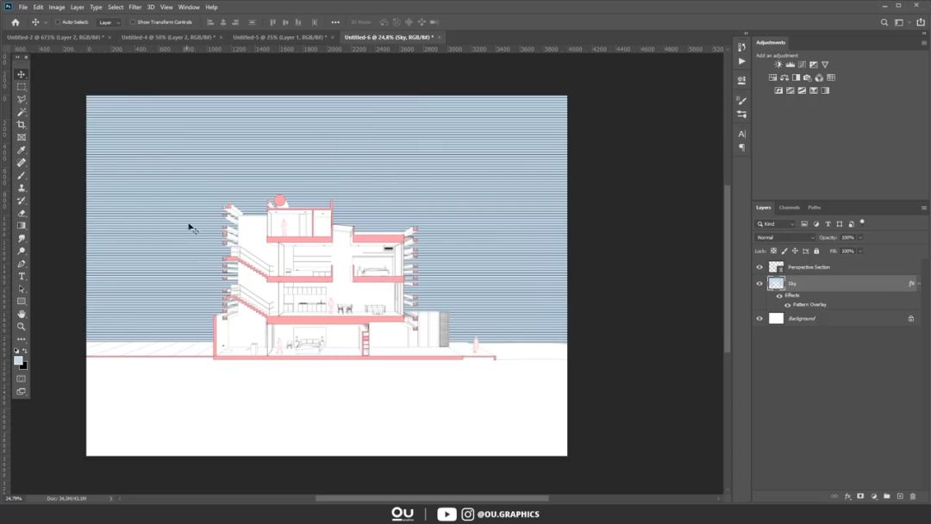Switch to the Channels tab
This screenshot has height=524, width=931.
[789, 208]
